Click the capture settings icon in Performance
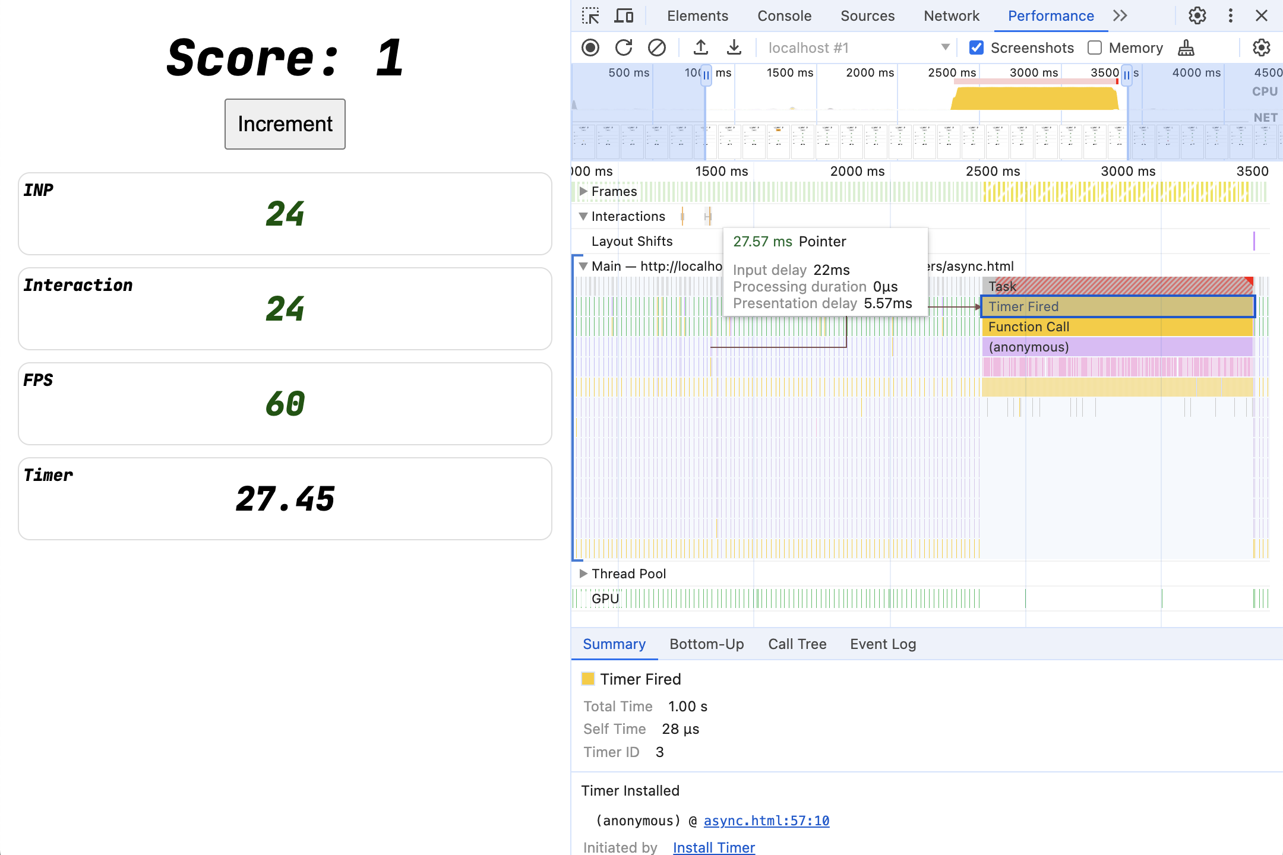Screen dimensions: 1283x855 (1264, 47)
